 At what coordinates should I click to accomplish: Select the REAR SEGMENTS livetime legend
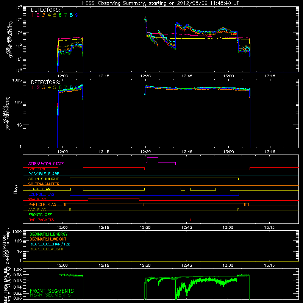tap(50, 295)
